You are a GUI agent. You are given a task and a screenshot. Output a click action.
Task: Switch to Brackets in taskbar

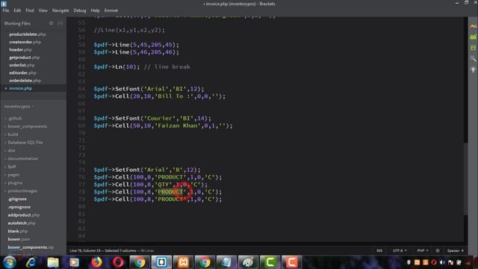161,262
